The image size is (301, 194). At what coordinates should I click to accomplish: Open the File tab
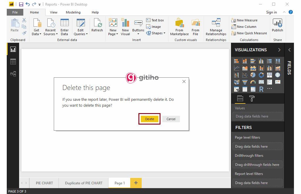coord(15,12)
